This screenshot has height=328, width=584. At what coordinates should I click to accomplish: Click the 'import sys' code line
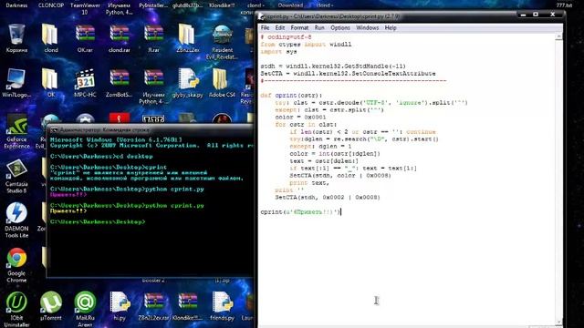click(x=278, y=52)
